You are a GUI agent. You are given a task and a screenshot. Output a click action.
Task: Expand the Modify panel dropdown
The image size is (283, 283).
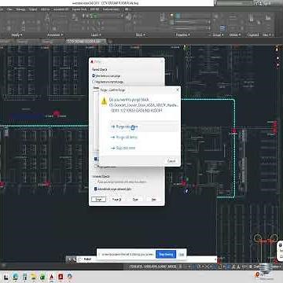[x=17, y=35]
